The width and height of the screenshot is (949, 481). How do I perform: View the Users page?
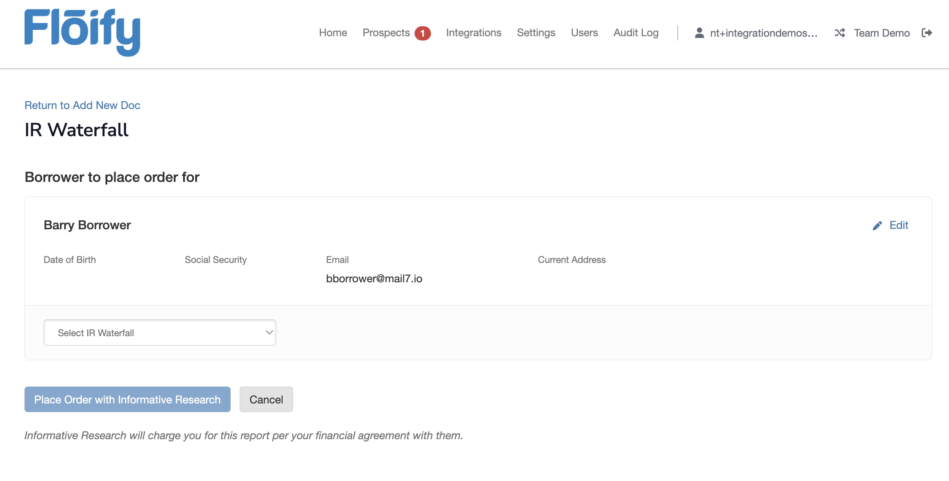click(x=584, y=32)
